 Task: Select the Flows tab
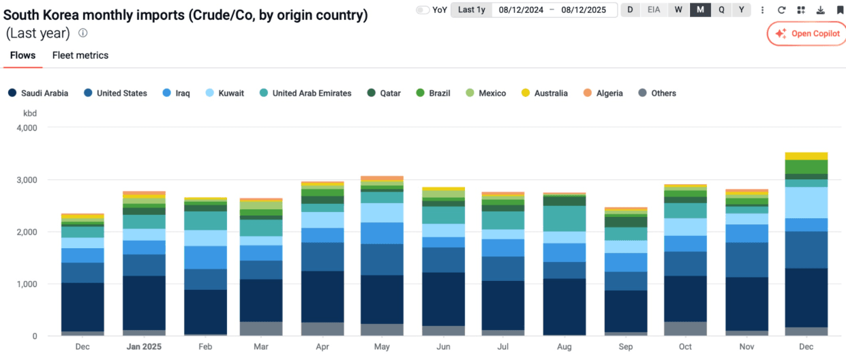[x=22, y=55]
